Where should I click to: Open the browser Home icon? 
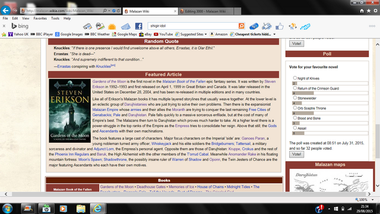(362, 11)
